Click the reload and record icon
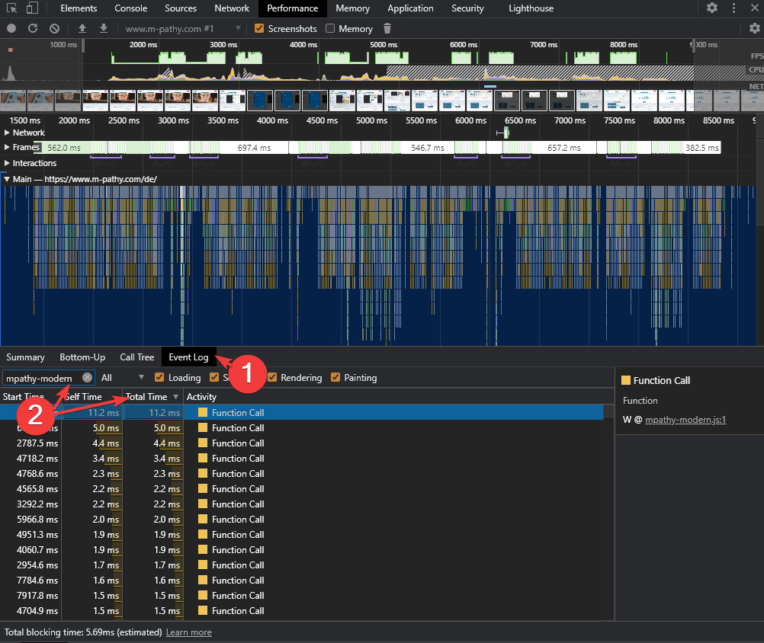The image size is (764, 643). pyautogui.click(x=33, y=28)
